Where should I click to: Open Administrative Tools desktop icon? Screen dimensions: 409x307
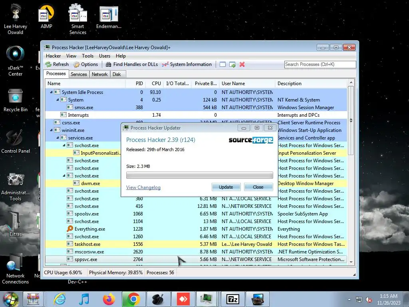[x=16, y=187]
